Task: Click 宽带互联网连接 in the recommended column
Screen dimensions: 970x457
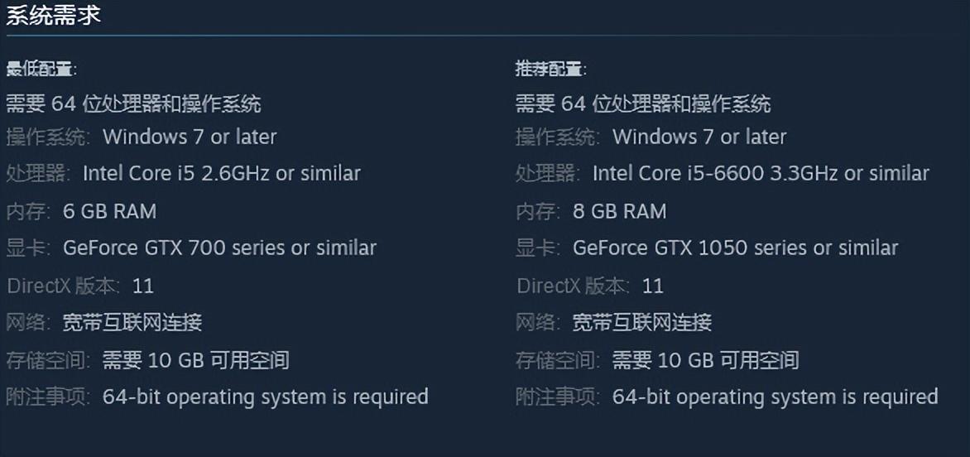Action: [x=642, y=322]
